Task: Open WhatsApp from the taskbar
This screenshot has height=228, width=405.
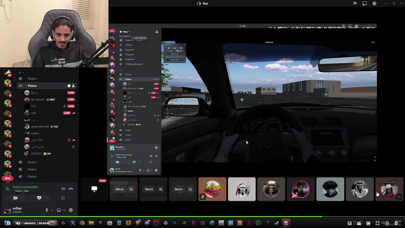Action: coord(258,223)
